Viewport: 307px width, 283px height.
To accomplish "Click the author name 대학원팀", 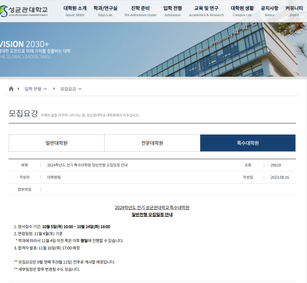I will tap(54, 177).
